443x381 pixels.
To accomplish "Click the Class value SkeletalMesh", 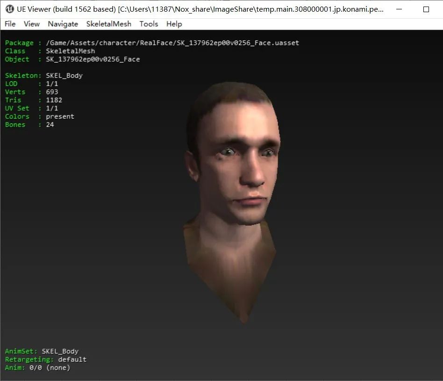I will tap(71, 51).
